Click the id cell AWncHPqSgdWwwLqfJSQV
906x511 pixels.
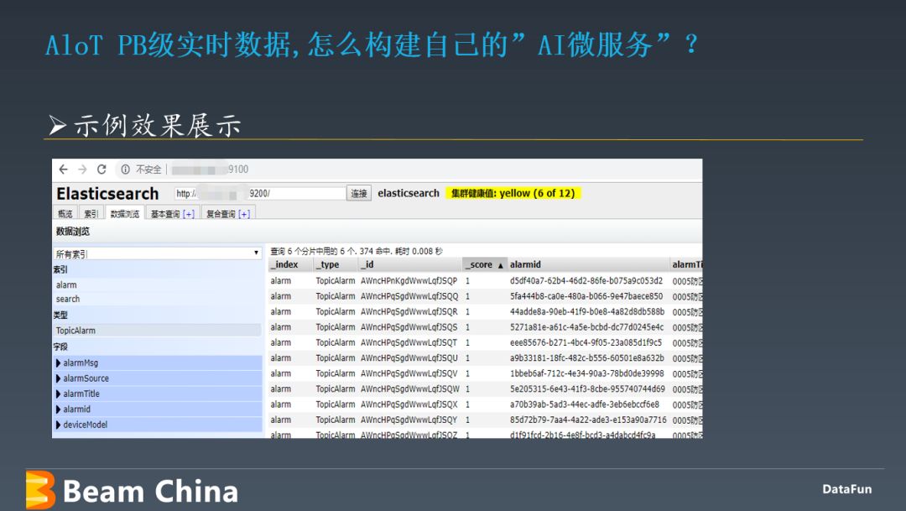point(409,373)
